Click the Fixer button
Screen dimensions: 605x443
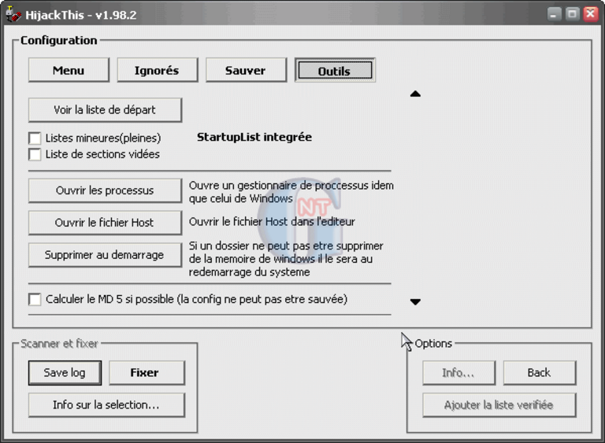[147, 373]
